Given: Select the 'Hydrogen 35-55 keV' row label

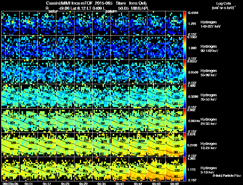Looking at the screenshot, I should tap(209, 97).
